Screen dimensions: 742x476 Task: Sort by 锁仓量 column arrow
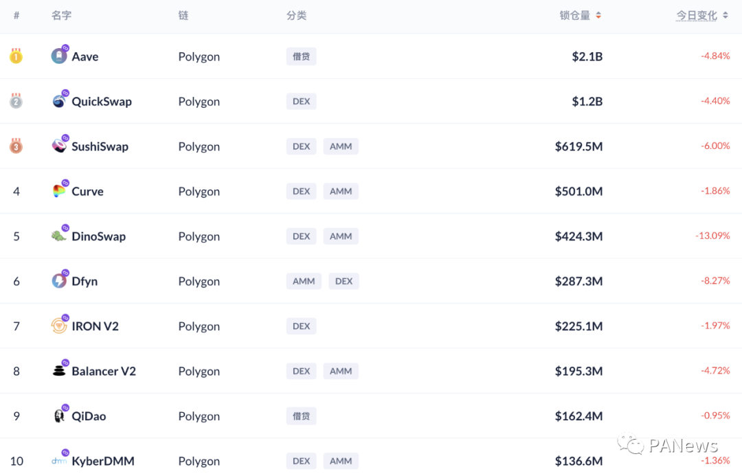point(598,16)
